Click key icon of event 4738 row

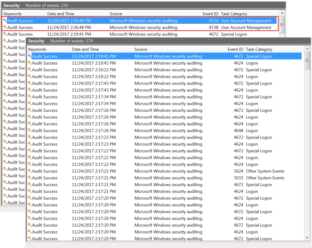pyautogui.click(x=5, y=27)
